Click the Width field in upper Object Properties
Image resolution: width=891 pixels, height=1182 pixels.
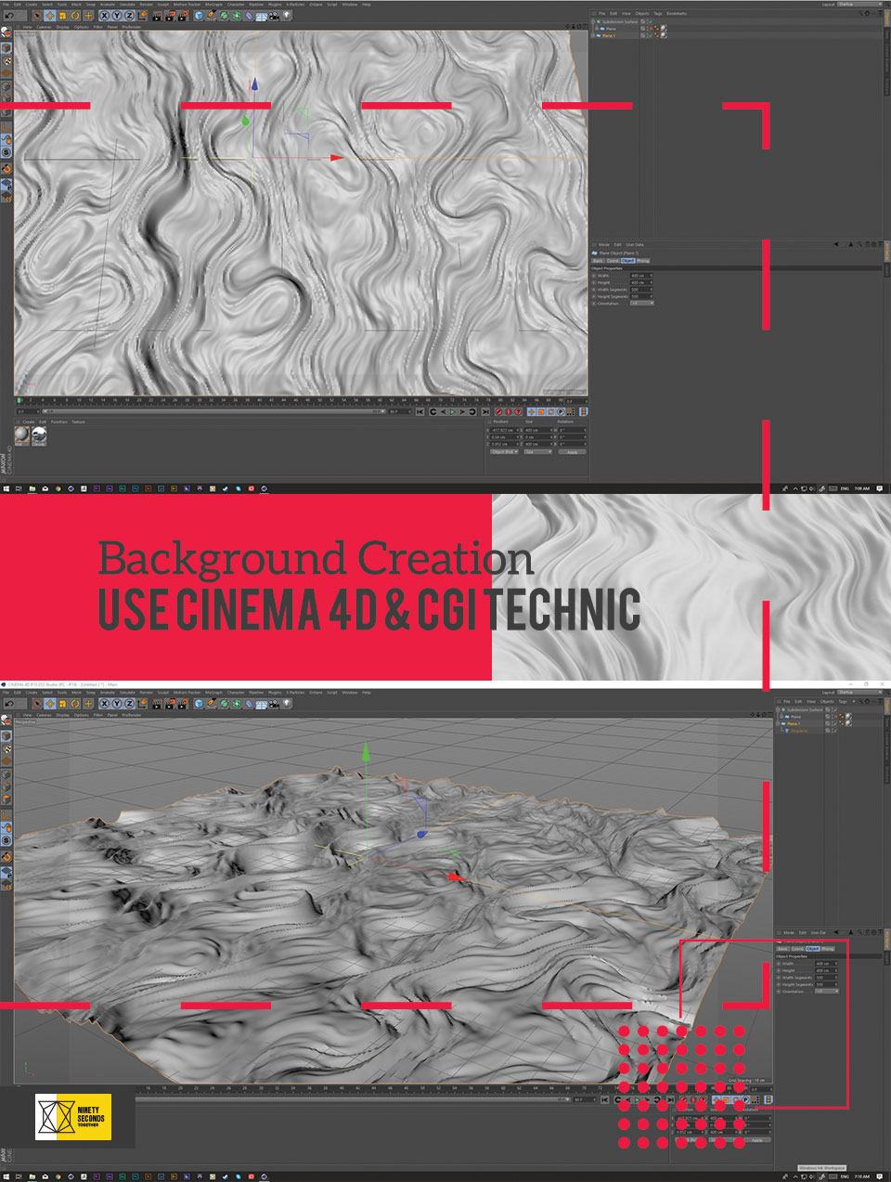tap(639, 276)
